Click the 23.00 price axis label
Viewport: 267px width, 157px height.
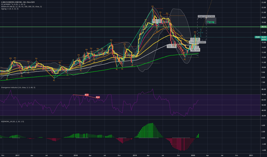click(x=264, y=2)
